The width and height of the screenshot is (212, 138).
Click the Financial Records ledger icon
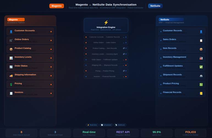pyautogui.click(x=201, y=93)
